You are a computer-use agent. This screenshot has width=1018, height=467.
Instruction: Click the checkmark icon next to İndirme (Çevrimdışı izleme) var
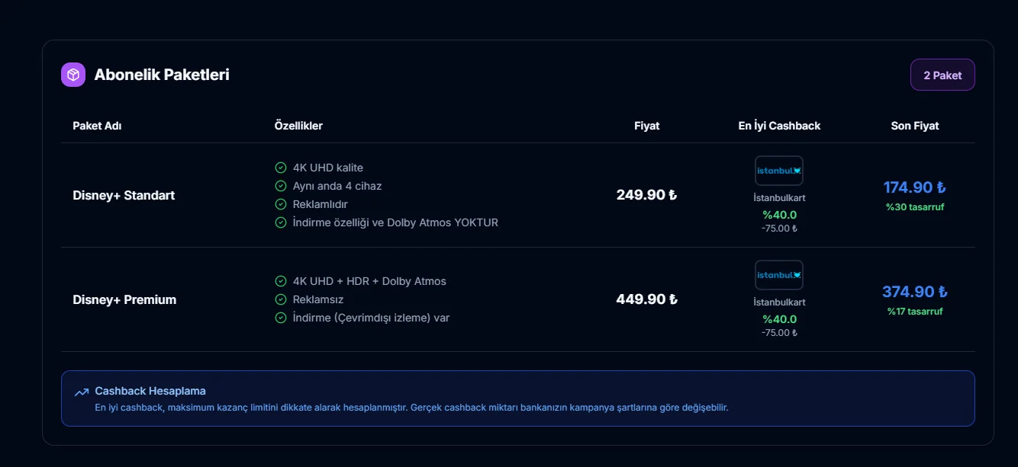click(x=281, y=318)
